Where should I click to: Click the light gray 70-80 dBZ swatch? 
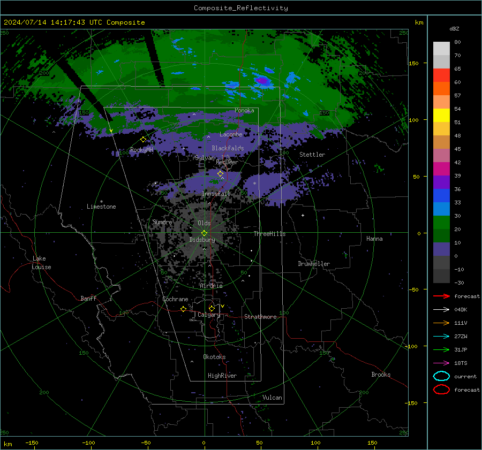(441, 49)
